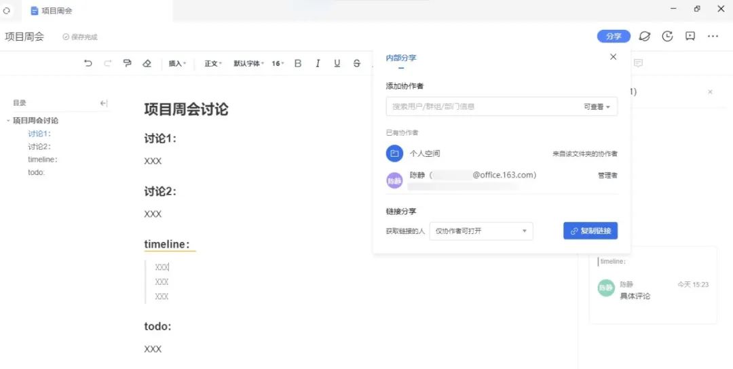This screenshot has width=733, height=369.
Task: Select the format painter tool
Action: point(127,63)
